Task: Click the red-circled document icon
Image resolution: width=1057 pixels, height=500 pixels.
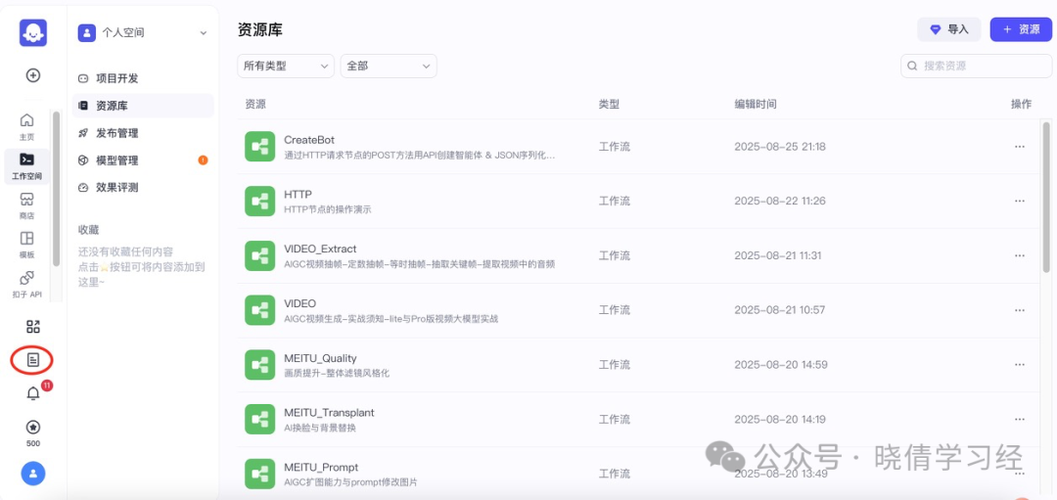Action: (x=33, y=360)
